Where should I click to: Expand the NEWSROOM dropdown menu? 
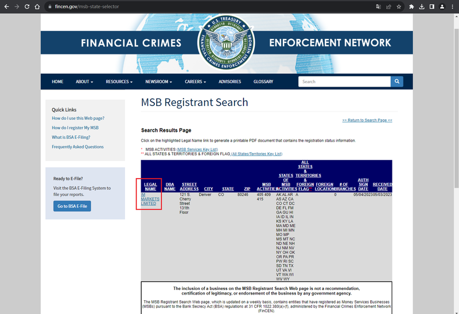click(x=159, y=81)
